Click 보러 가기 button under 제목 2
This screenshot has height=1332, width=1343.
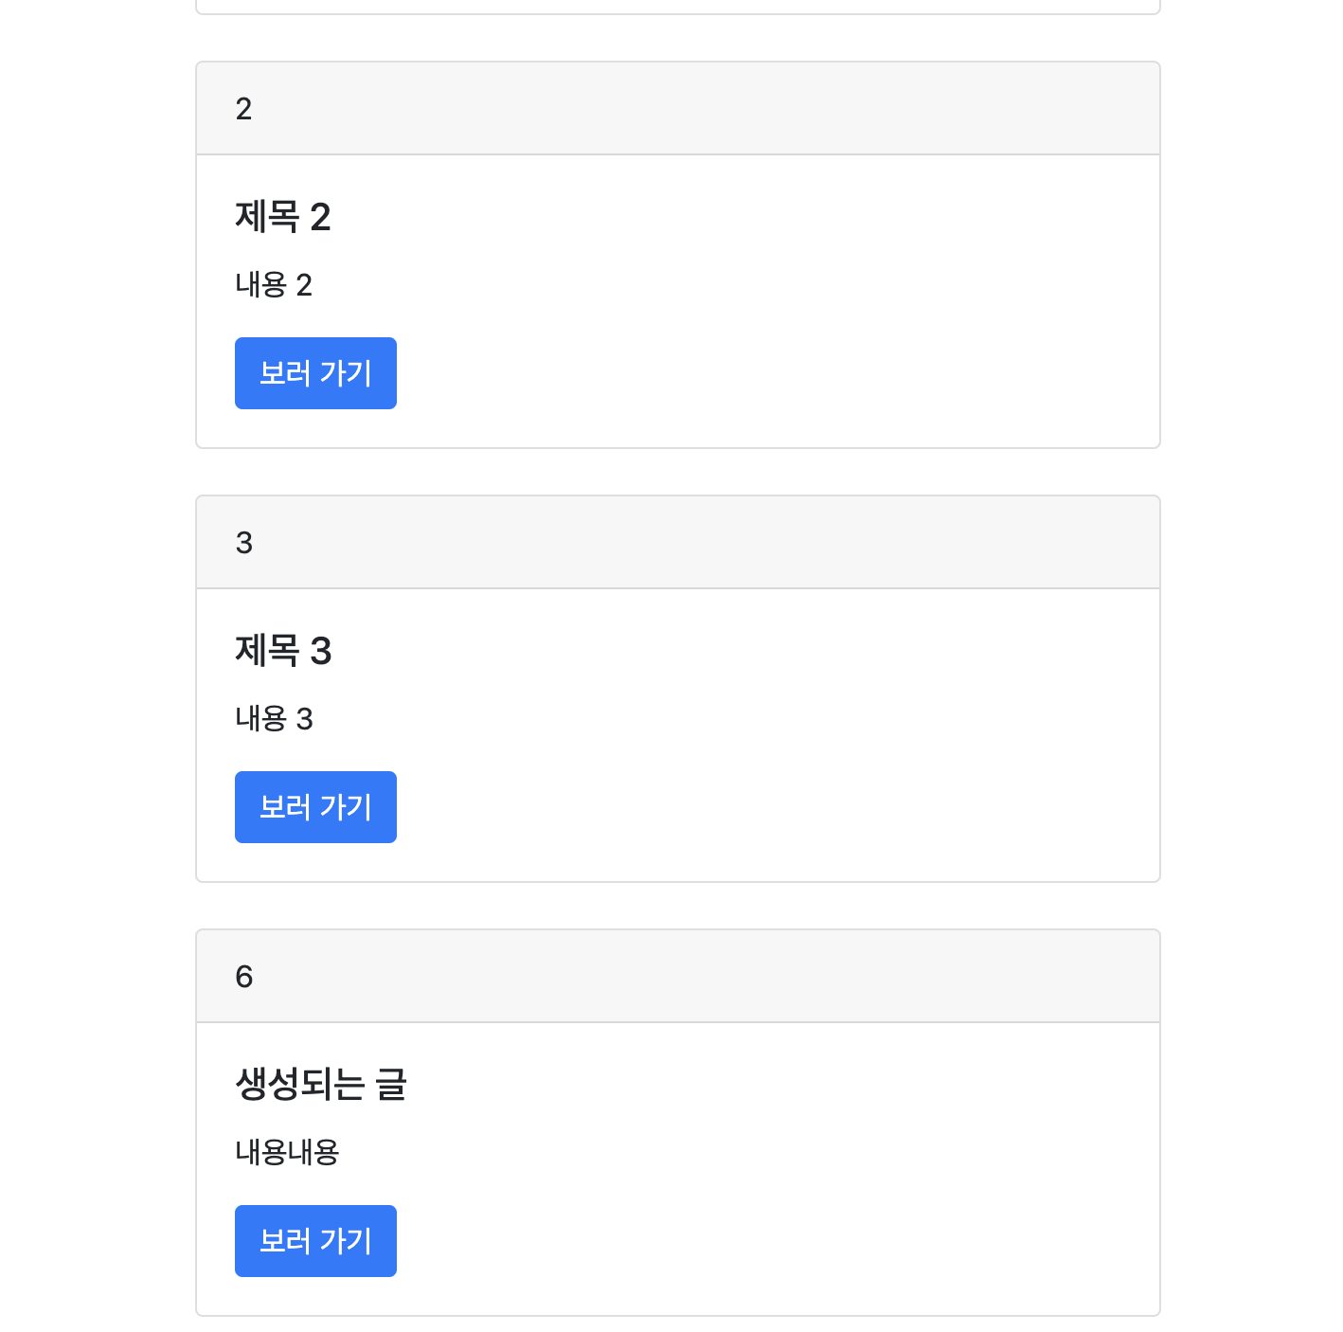(315, 373)
